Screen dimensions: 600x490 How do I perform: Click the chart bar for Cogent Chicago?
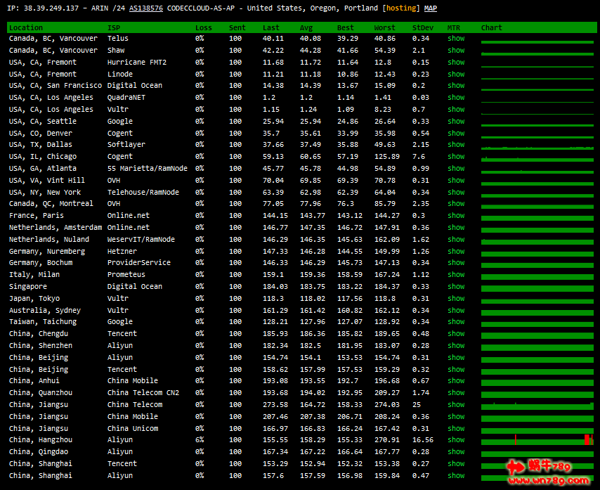[x=537, y=158]
